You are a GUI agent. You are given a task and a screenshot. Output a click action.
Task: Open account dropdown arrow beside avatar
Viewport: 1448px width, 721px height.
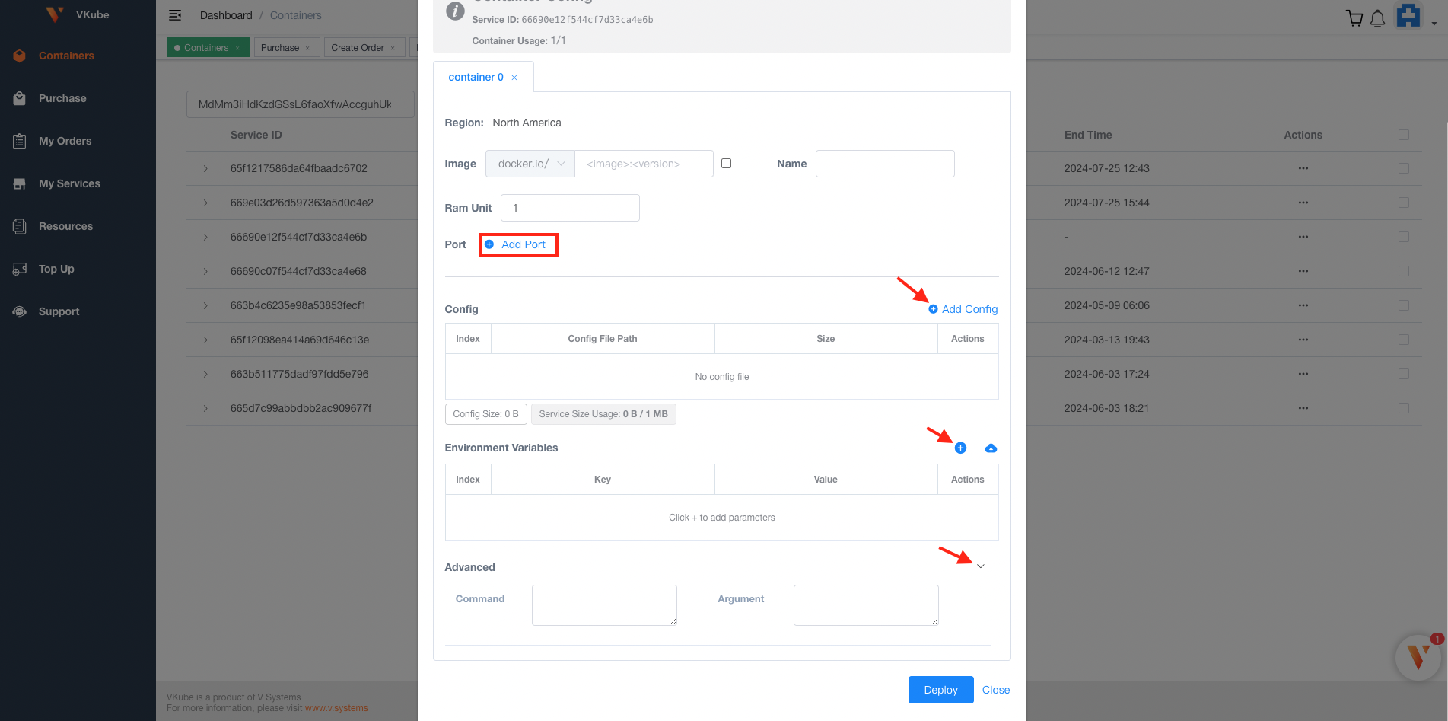(x=1434, y=24)
